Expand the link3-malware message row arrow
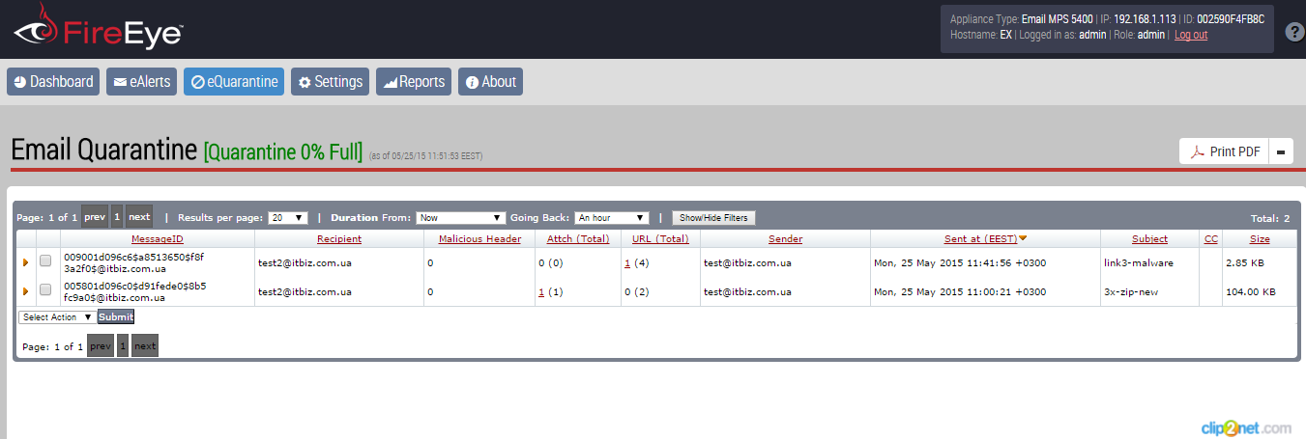The height and width of the screenshot is (439, 1306). pos(25,261)
